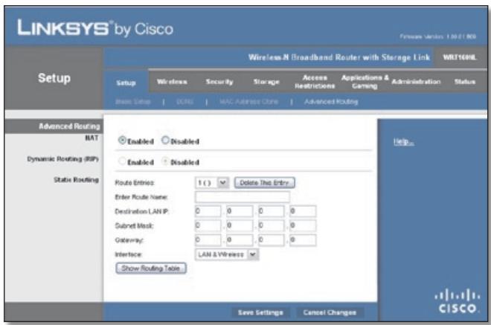Click the WRT160NL model label

(459, 57)
